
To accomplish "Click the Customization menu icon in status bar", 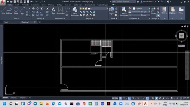I will coord(188,98).
